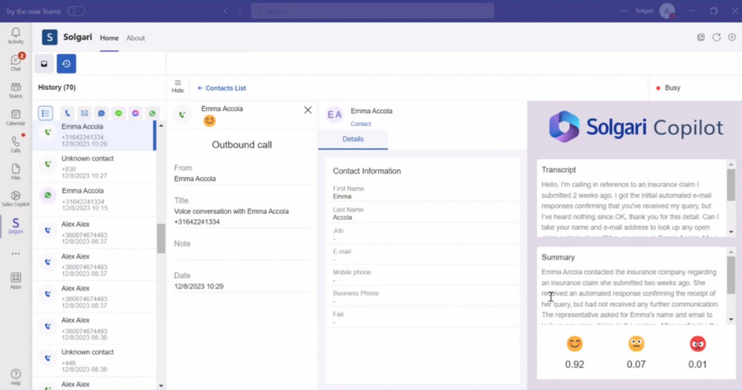Open Sales Copilot app

(16, 199)
